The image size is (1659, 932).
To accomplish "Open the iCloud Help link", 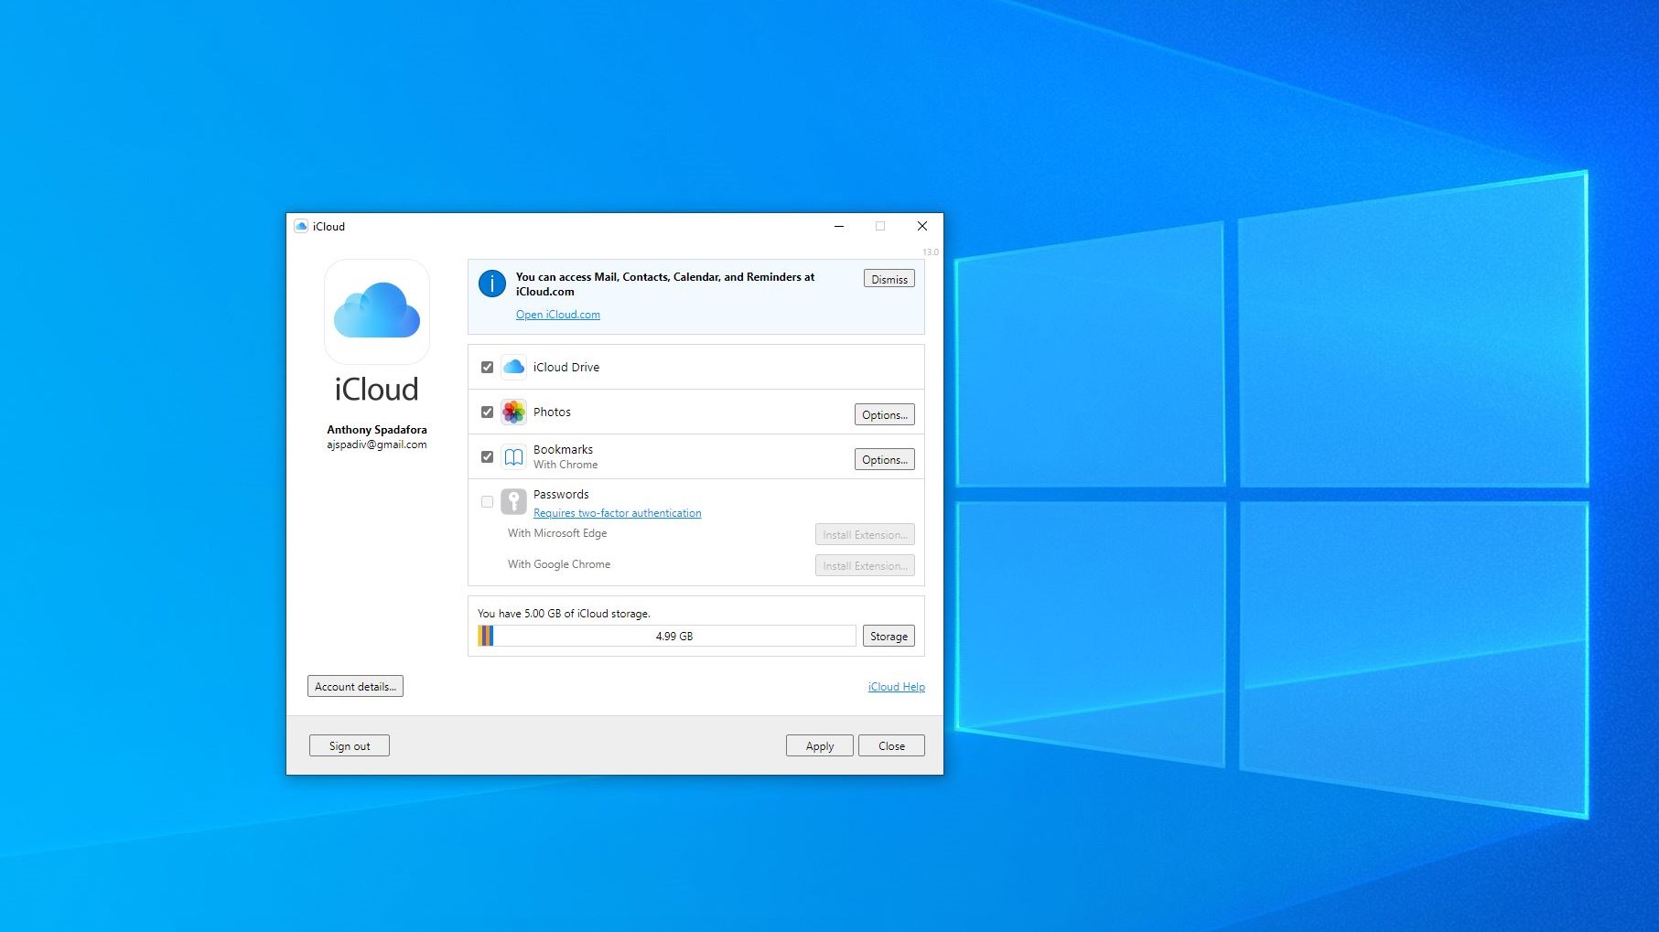I will pyautogui.click(x=897, y=687).
